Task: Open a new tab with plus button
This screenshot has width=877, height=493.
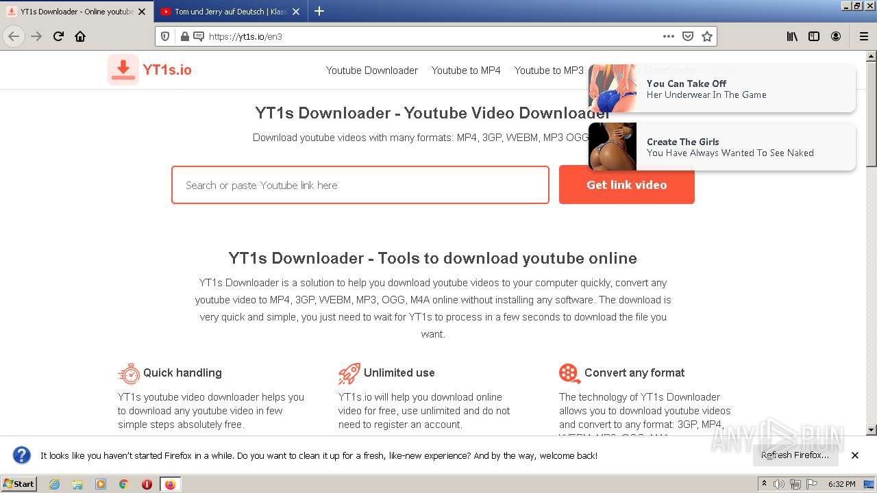Action: (x=319, y=11)
